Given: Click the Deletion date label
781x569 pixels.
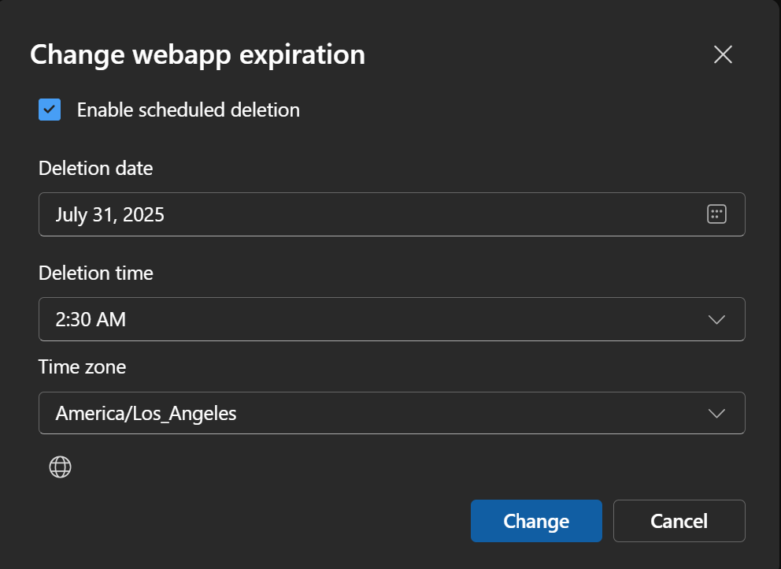Looking at the screenshot, I should 95,169.
